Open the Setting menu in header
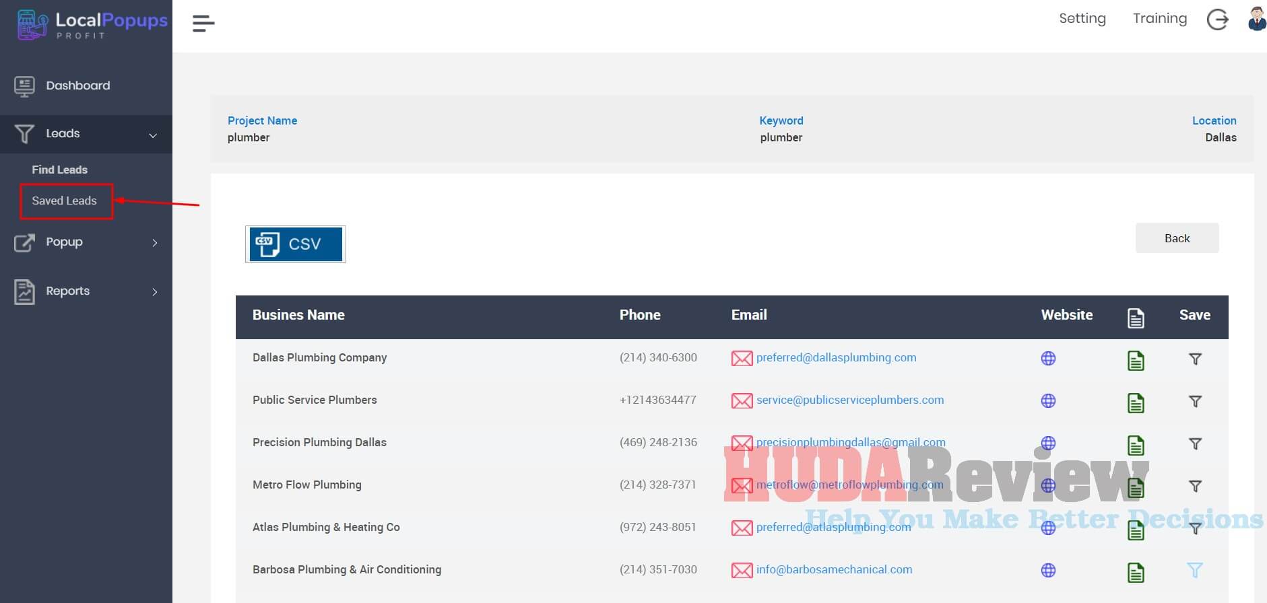This screenshot has width=1267, height=603. coord(1082,18)
